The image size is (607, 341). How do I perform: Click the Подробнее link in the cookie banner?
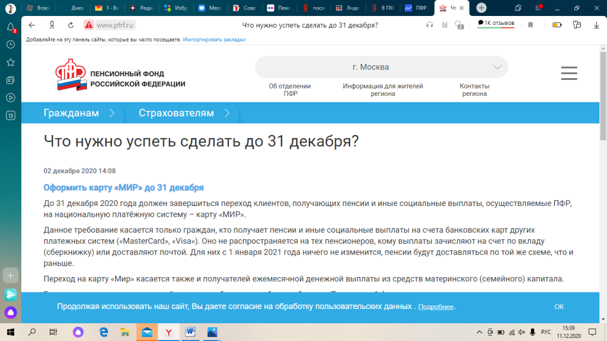pyautogui.click(x=436, y=307)
